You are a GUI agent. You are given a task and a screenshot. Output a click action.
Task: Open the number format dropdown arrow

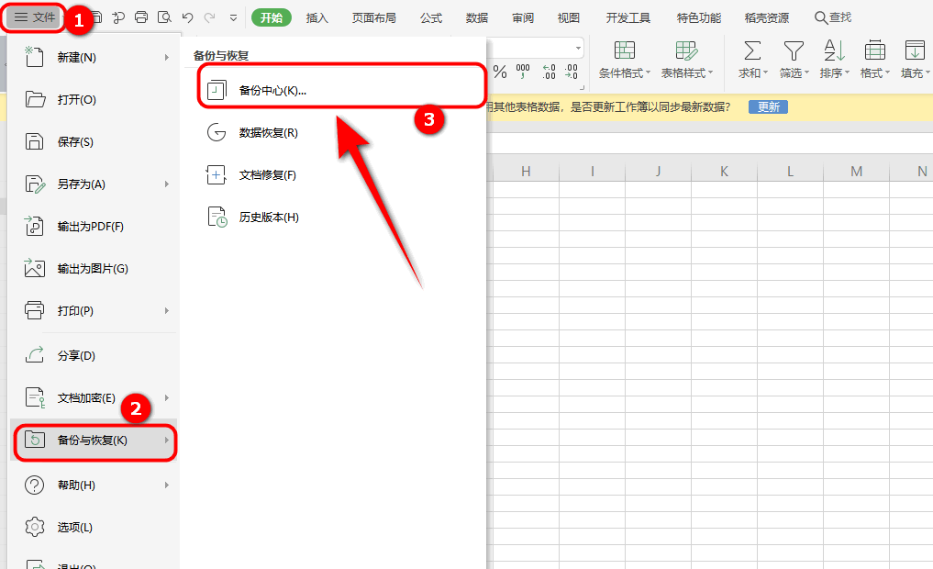tap(578, 48)
